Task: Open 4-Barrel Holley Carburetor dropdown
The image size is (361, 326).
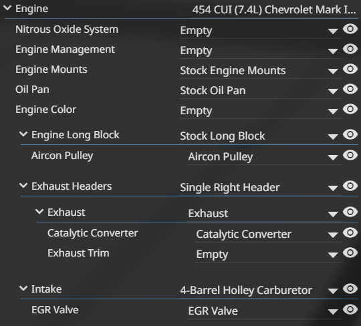Action: click(261, 290)
